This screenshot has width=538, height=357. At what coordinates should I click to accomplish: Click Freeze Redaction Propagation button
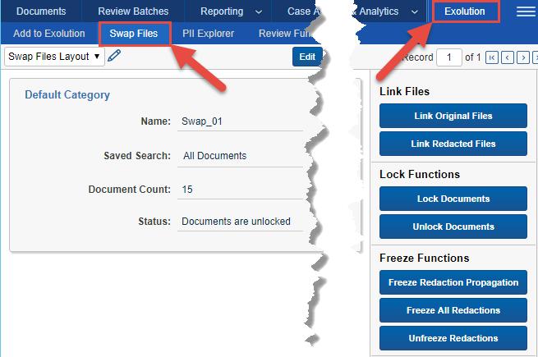(453, 282)
